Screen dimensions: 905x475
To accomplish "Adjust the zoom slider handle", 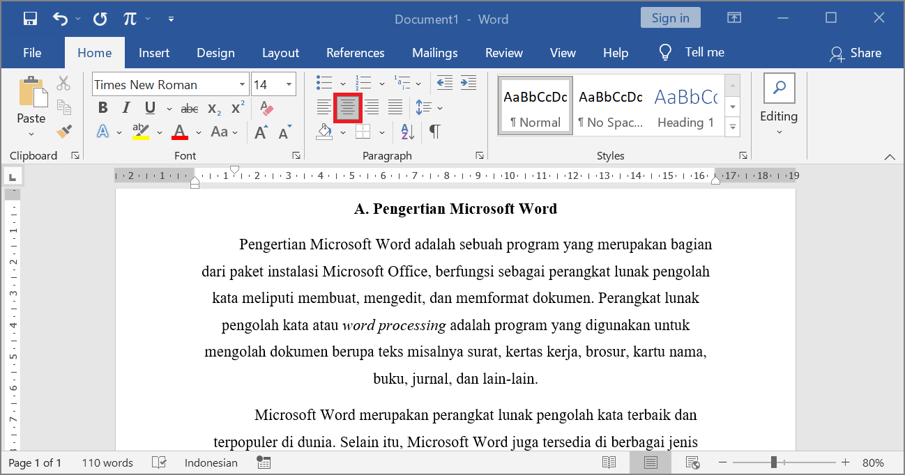I will point(774,462).
